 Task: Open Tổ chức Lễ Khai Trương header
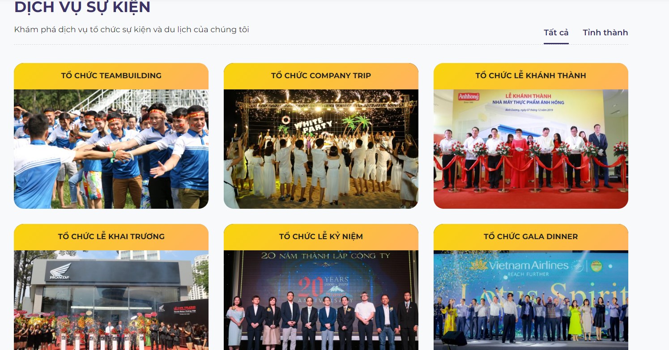[x=111, y=237]
